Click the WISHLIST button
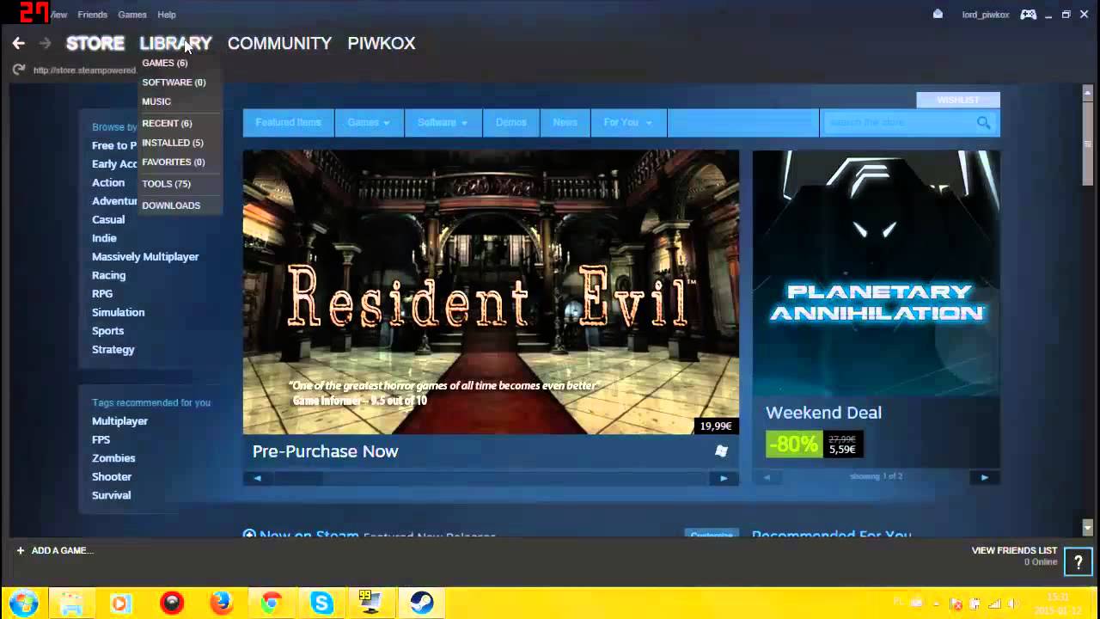 pyautogui.click(x=958, y=100)
